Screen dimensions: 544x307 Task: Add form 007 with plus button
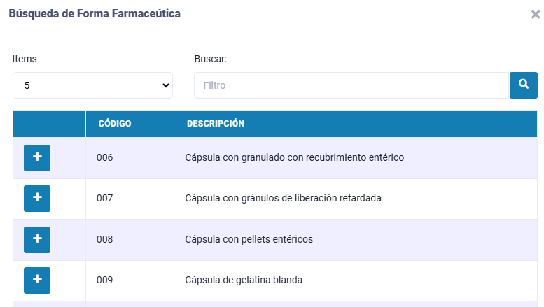tap(37, 198)
